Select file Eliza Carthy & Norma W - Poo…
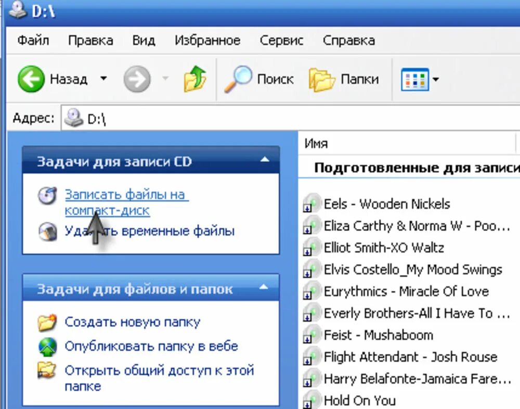520x409 pixels. (417, 226)
